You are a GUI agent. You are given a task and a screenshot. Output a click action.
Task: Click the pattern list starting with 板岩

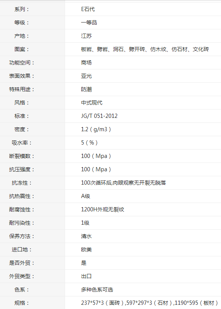click(145, 49)
